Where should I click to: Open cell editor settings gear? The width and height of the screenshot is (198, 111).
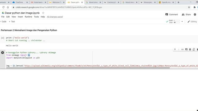coord(190,49)
